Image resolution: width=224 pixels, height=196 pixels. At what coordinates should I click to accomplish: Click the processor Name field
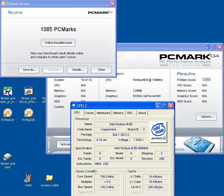121,124
